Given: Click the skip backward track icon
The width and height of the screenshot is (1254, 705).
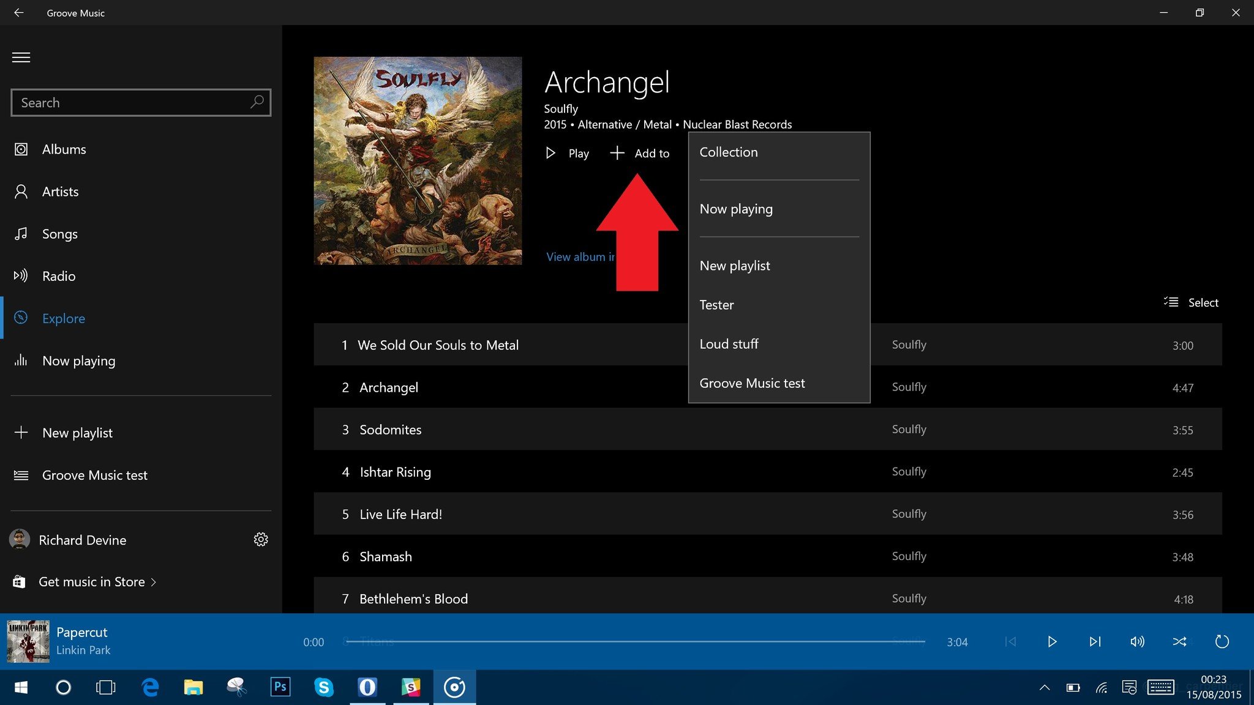Looking at the screenshot, I should tap(1011, 641).
